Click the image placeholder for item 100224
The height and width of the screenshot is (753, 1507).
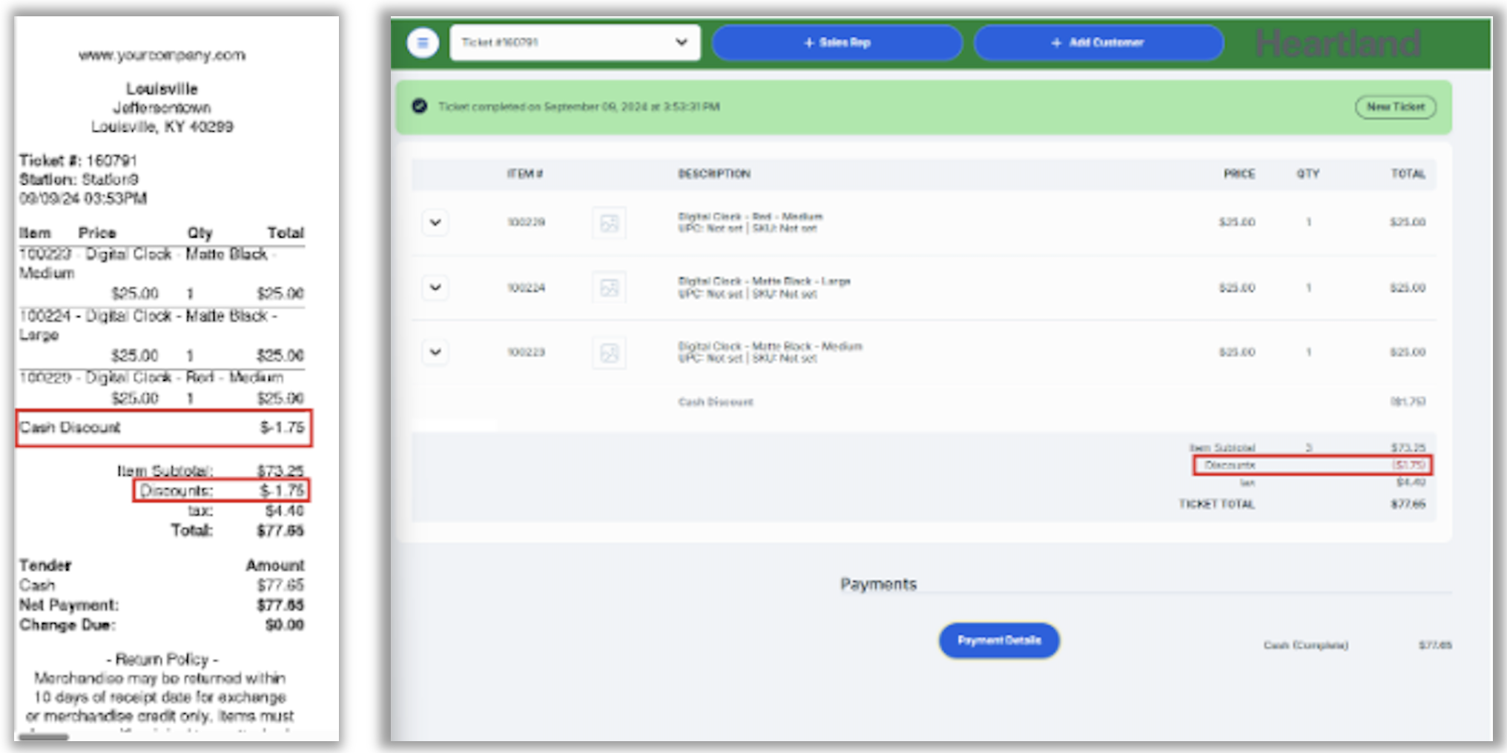(609, 288)
